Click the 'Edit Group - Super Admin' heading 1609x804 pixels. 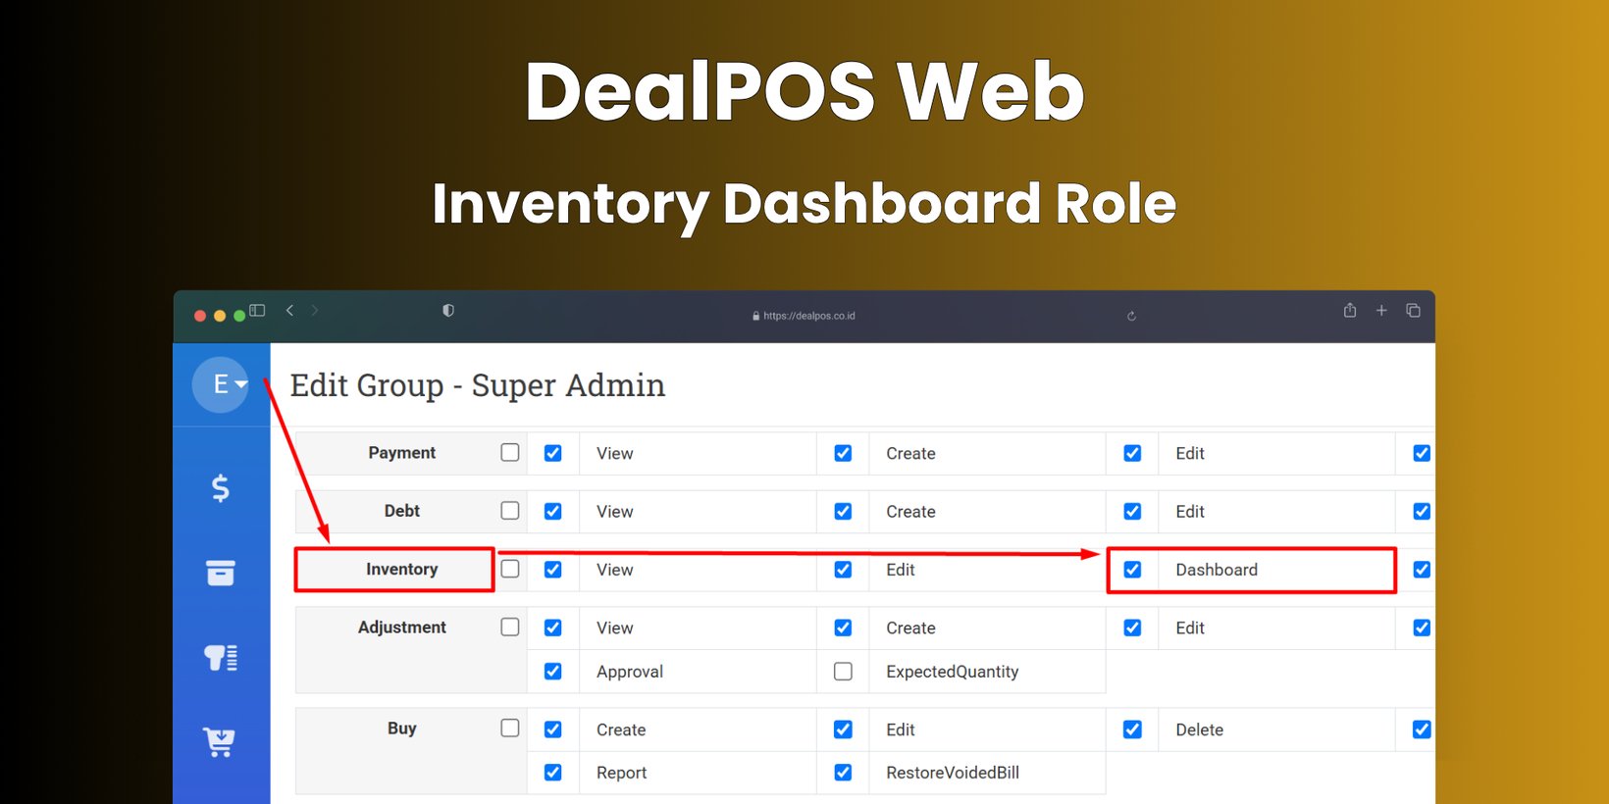point(478,385)
